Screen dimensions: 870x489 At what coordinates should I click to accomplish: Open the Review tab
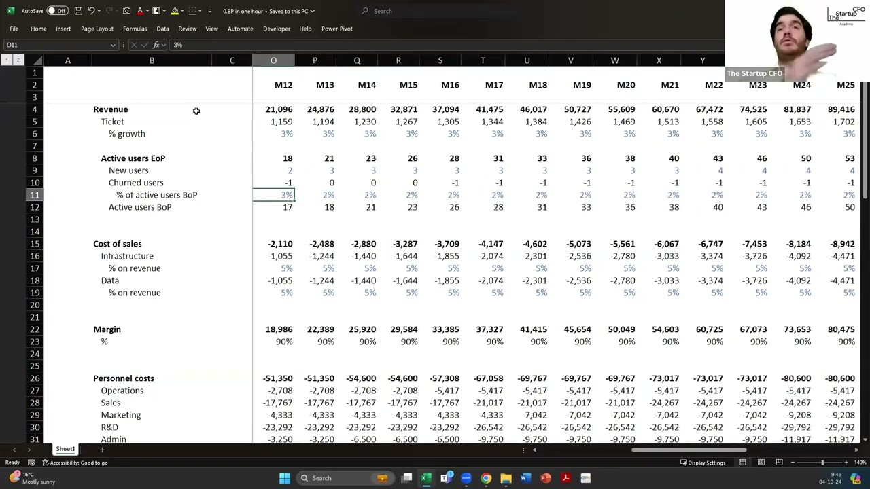click(x=187, y=29)
